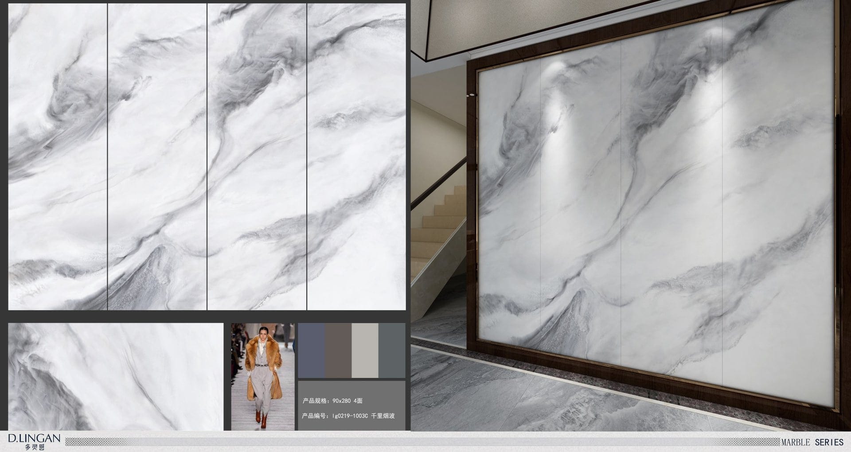Click the dark wood frame beside staircase

coord(471,199)
